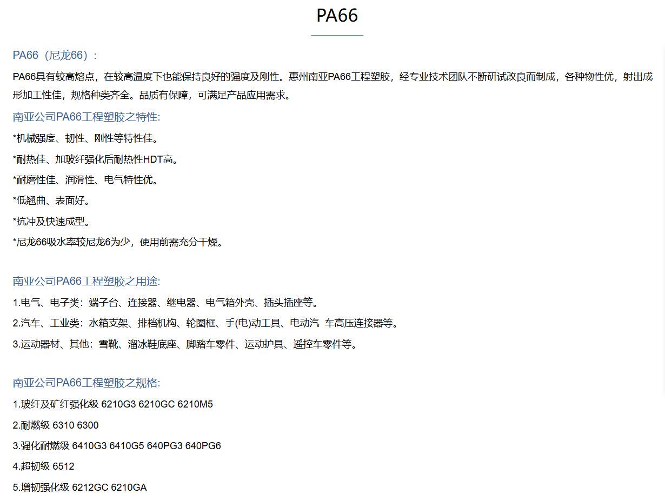665x501 pixels.
Task: Click spec line "1.玻纤及矿纤强化级 6210G3"
Action: coord(113,404)
